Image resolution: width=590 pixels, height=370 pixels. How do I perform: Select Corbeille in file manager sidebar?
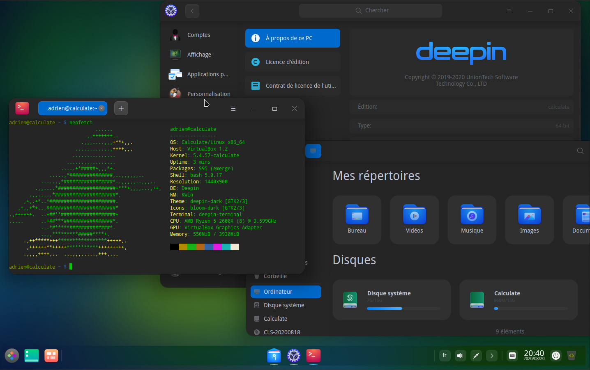tap(286, 276)
